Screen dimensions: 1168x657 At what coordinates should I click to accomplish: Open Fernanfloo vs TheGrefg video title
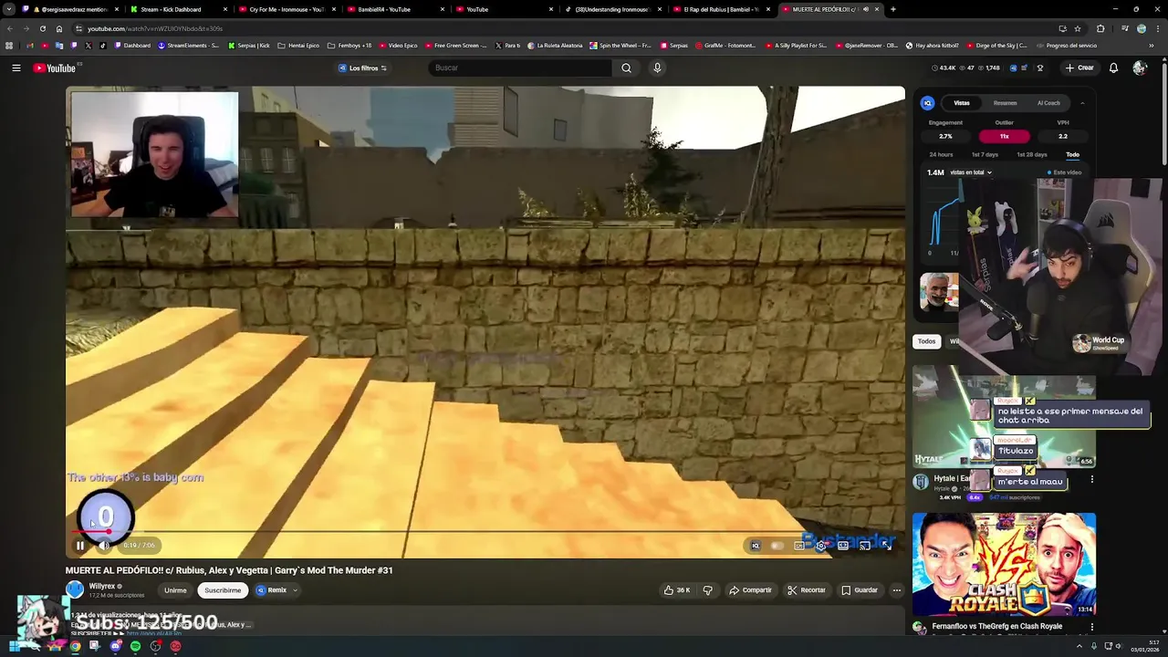click(x=997, y=626)
